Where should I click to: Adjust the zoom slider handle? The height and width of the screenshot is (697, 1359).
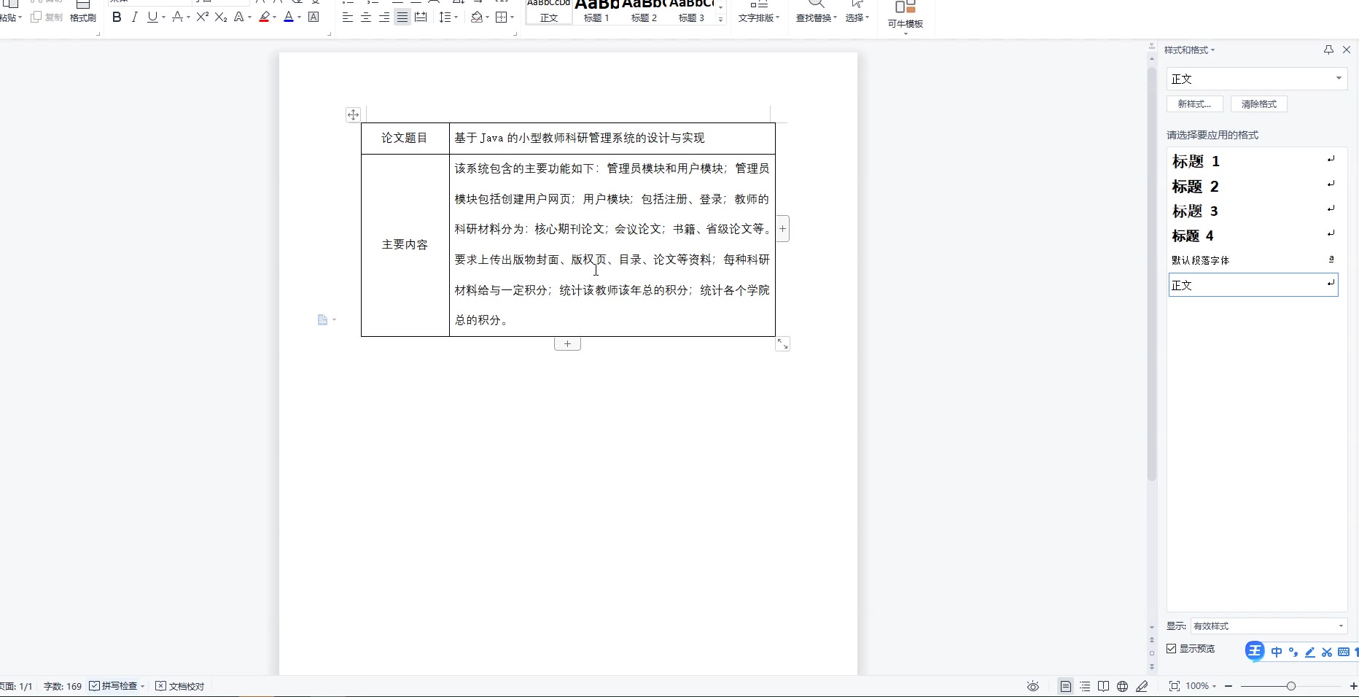tap(1291, 686)
